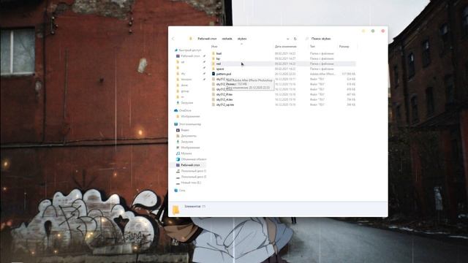Click the Музыка note icon
The image size is (468, 263).
tap(178, 153)
